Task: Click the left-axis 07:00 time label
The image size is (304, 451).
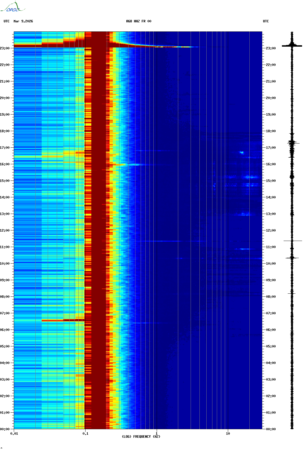Action: pos(5,313)
